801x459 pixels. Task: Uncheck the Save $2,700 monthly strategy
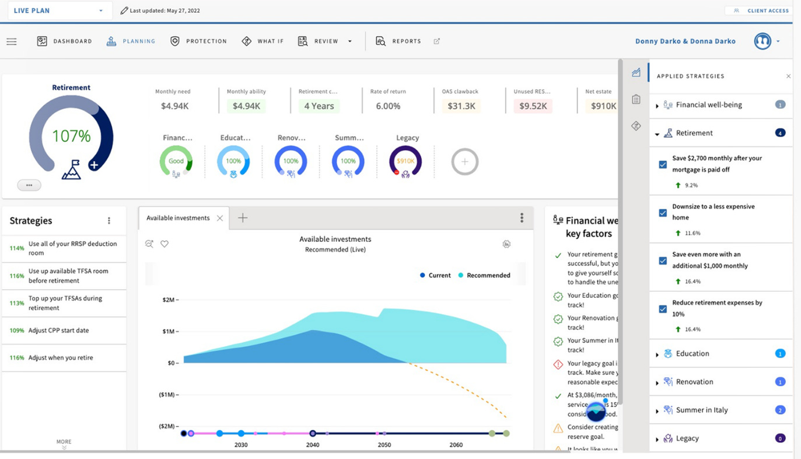coord(662,164)
